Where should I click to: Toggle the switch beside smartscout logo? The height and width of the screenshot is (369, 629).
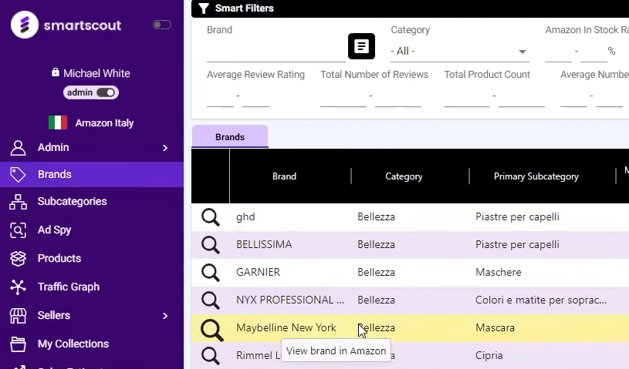(162, 25)
